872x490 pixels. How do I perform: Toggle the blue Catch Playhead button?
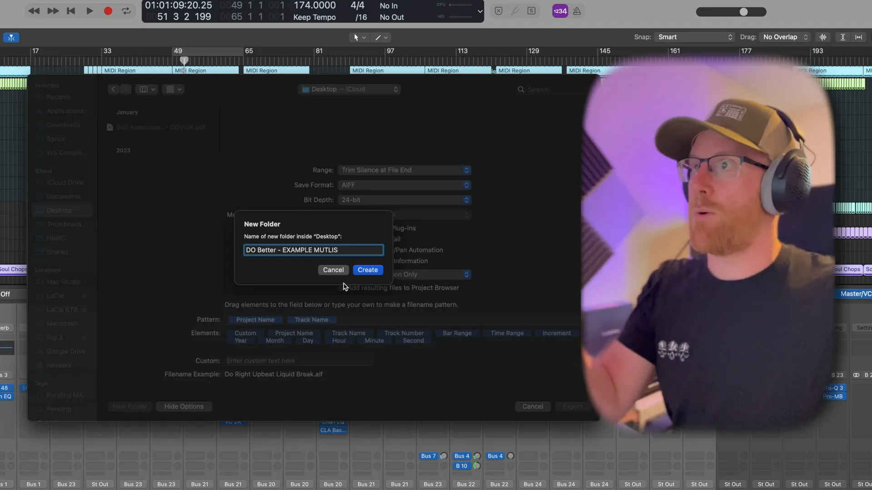click(11, 38)
